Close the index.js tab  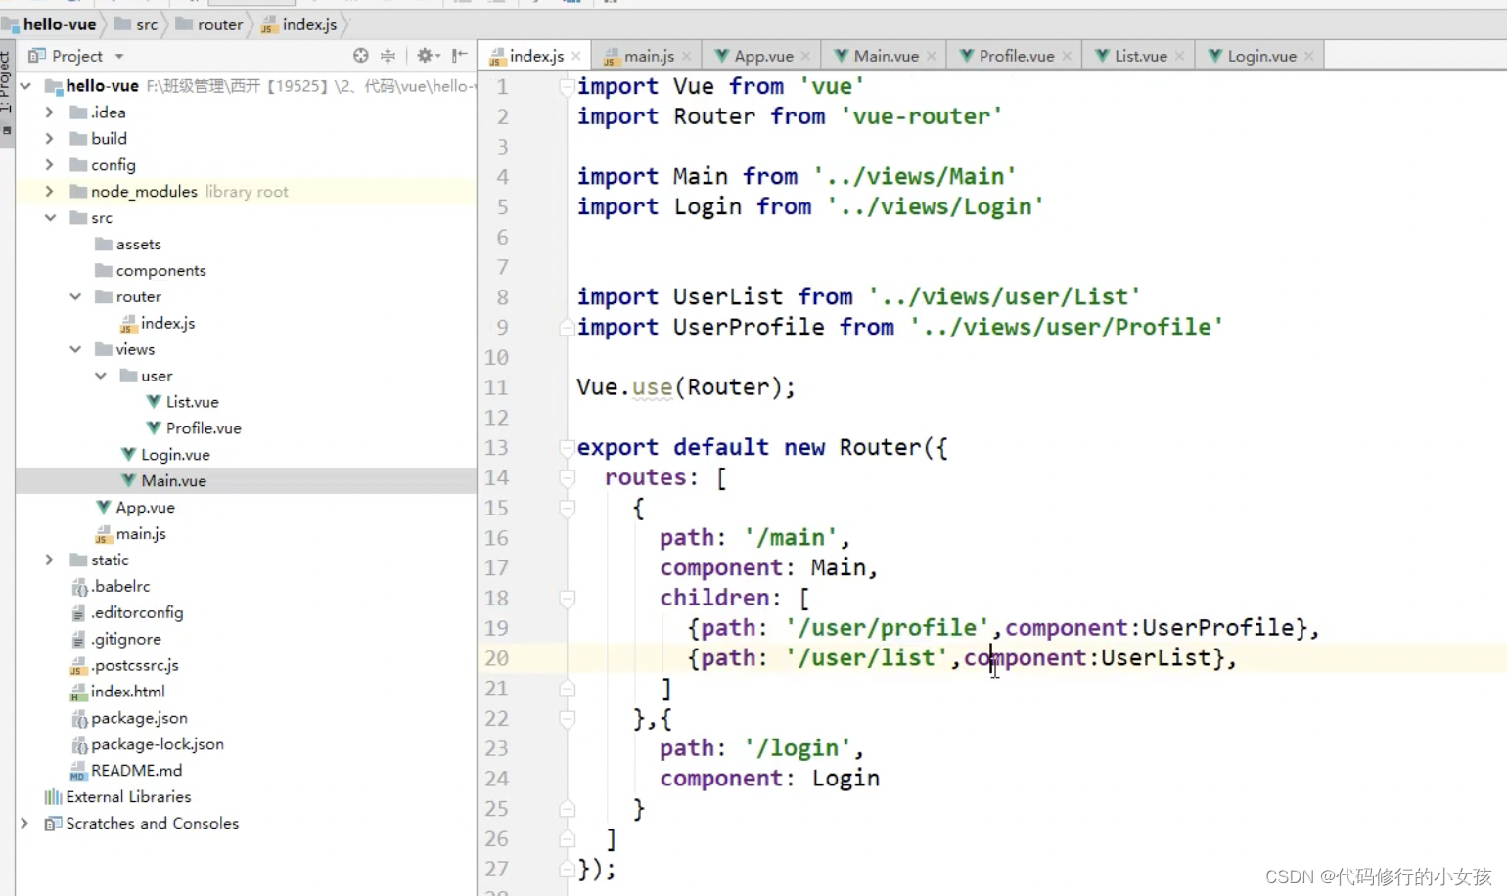click(576, 56)
